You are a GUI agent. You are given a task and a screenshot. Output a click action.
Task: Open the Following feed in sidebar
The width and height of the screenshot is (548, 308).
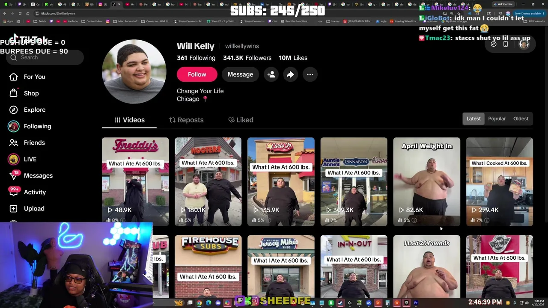30,126
